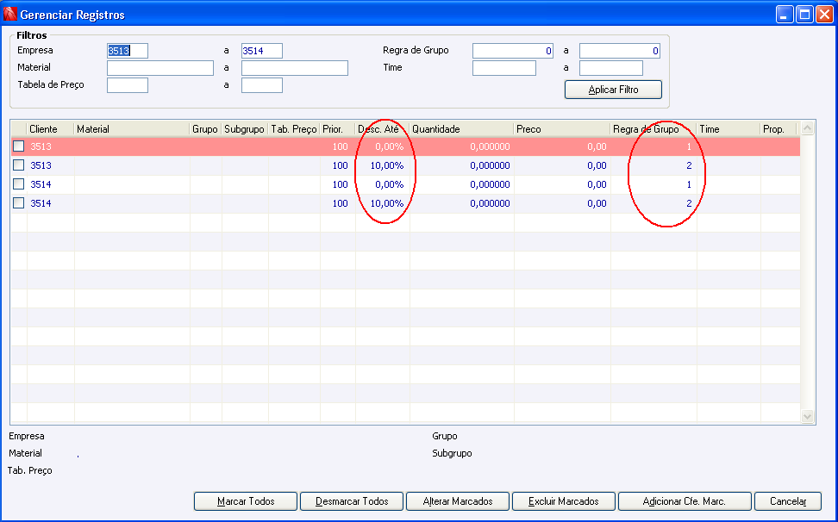This screenshot has width=838, height=522.
Task: Check the 3514 row with 0,00% discount
Action: [x=19, y=184]
